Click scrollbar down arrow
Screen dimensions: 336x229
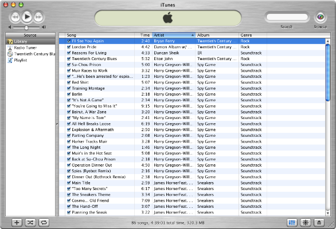coord(327,213)
